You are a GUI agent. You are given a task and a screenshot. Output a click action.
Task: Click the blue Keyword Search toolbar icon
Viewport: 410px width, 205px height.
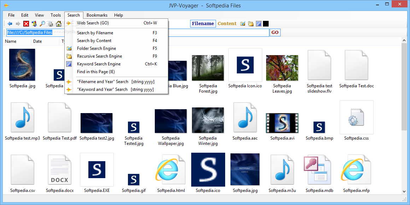pyautogui.click(x=259, y=24)
